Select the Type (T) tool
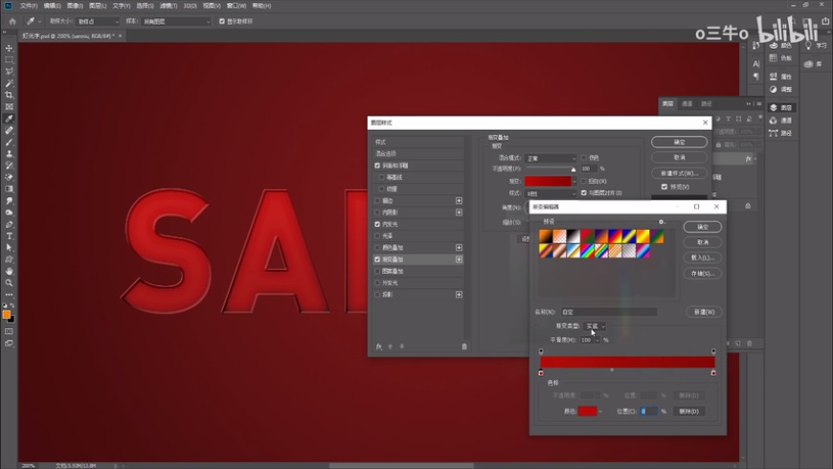833x469 pixels. [10, 235]
